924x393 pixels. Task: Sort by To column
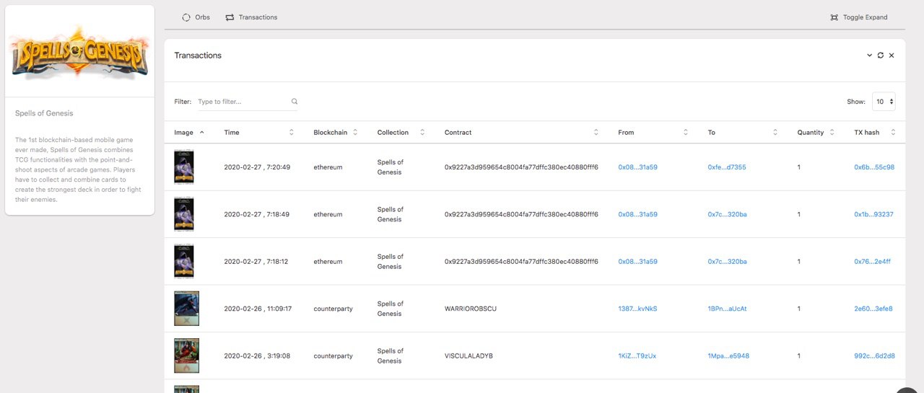[743, 133]
